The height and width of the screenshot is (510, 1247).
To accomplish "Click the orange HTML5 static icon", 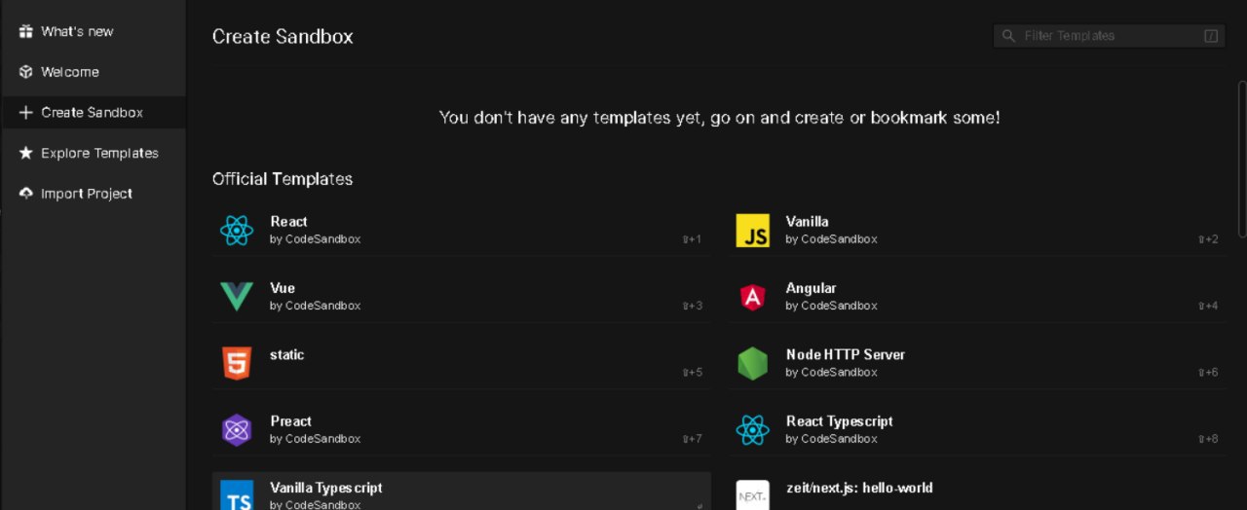I will [237, 363].
